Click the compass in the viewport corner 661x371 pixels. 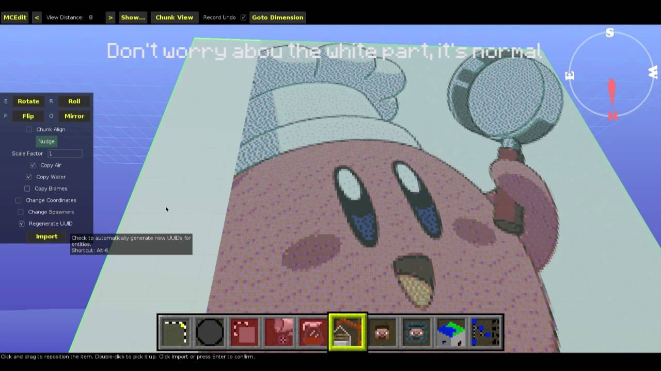(x=612, y=75)
